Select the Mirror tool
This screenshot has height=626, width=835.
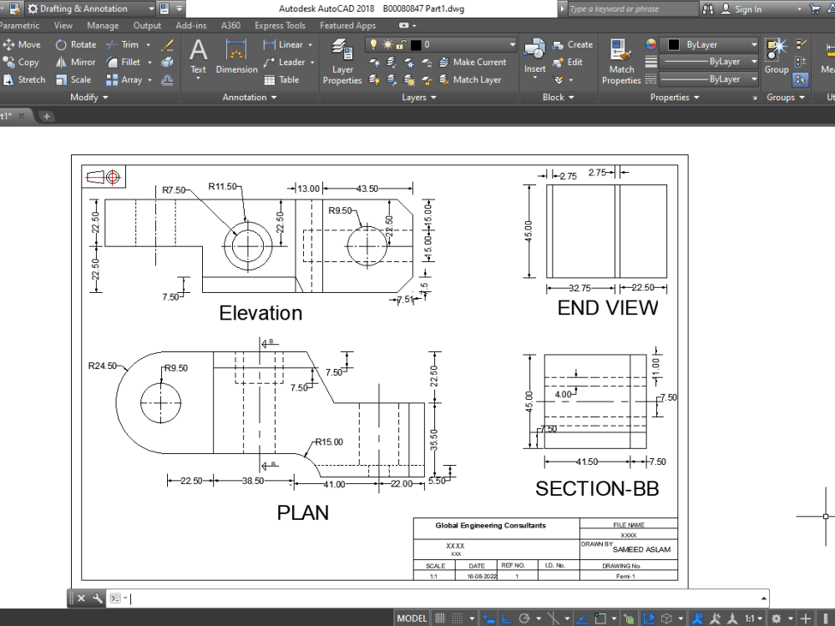tap(76, 62)
